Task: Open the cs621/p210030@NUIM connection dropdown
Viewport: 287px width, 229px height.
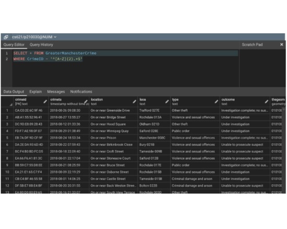Action: 34,37
